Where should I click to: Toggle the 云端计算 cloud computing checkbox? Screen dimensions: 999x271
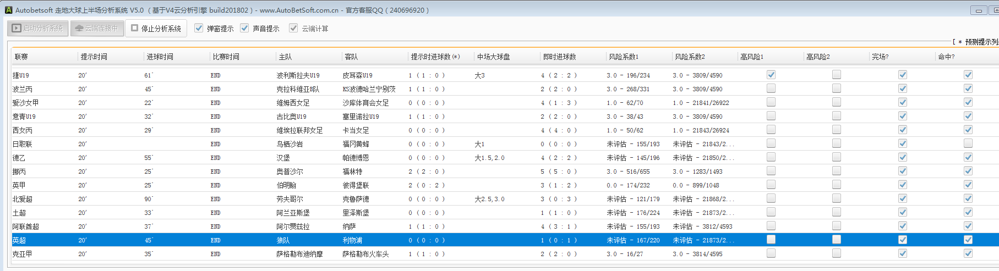293,28
